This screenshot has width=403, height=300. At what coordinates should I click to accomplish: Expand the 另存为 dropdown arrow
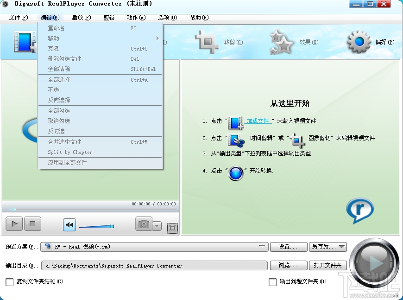[342, 247]
